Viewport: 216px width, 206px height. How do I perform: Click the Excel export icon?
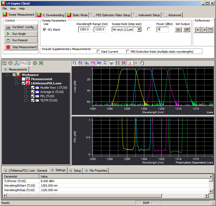pyautogui.click(x=41, y=63)
